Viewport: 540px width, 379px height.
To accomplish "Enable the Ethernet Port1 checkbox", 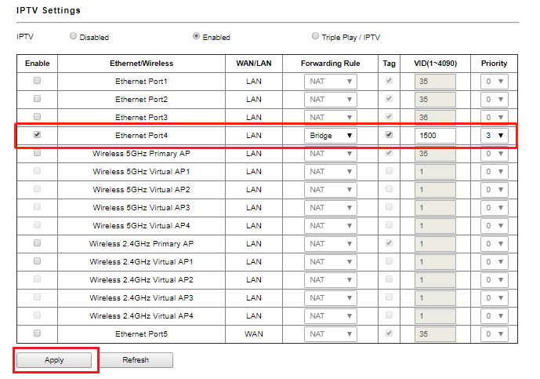I will 37,80.
